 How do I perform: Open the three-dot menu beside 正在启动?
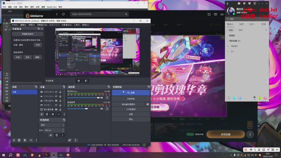click(x=250, y=134)
